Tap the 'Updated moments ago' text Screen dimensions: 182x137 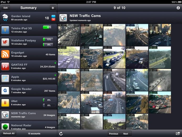point(80,20)
